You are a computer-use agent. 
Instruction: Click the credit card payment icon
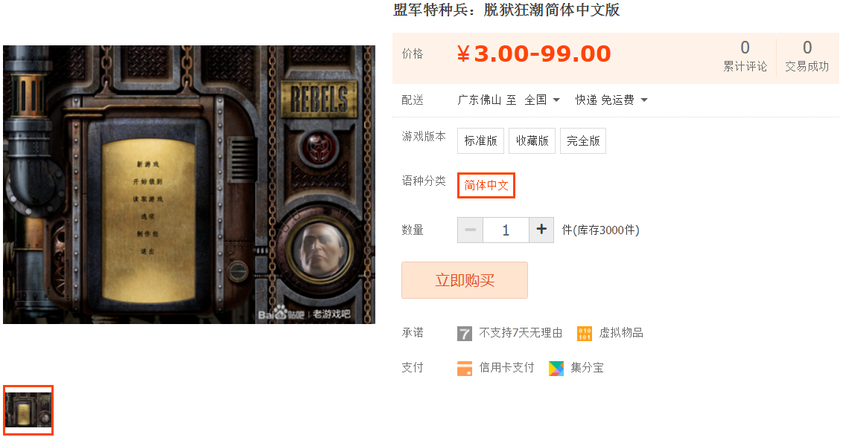pos(465,369)
